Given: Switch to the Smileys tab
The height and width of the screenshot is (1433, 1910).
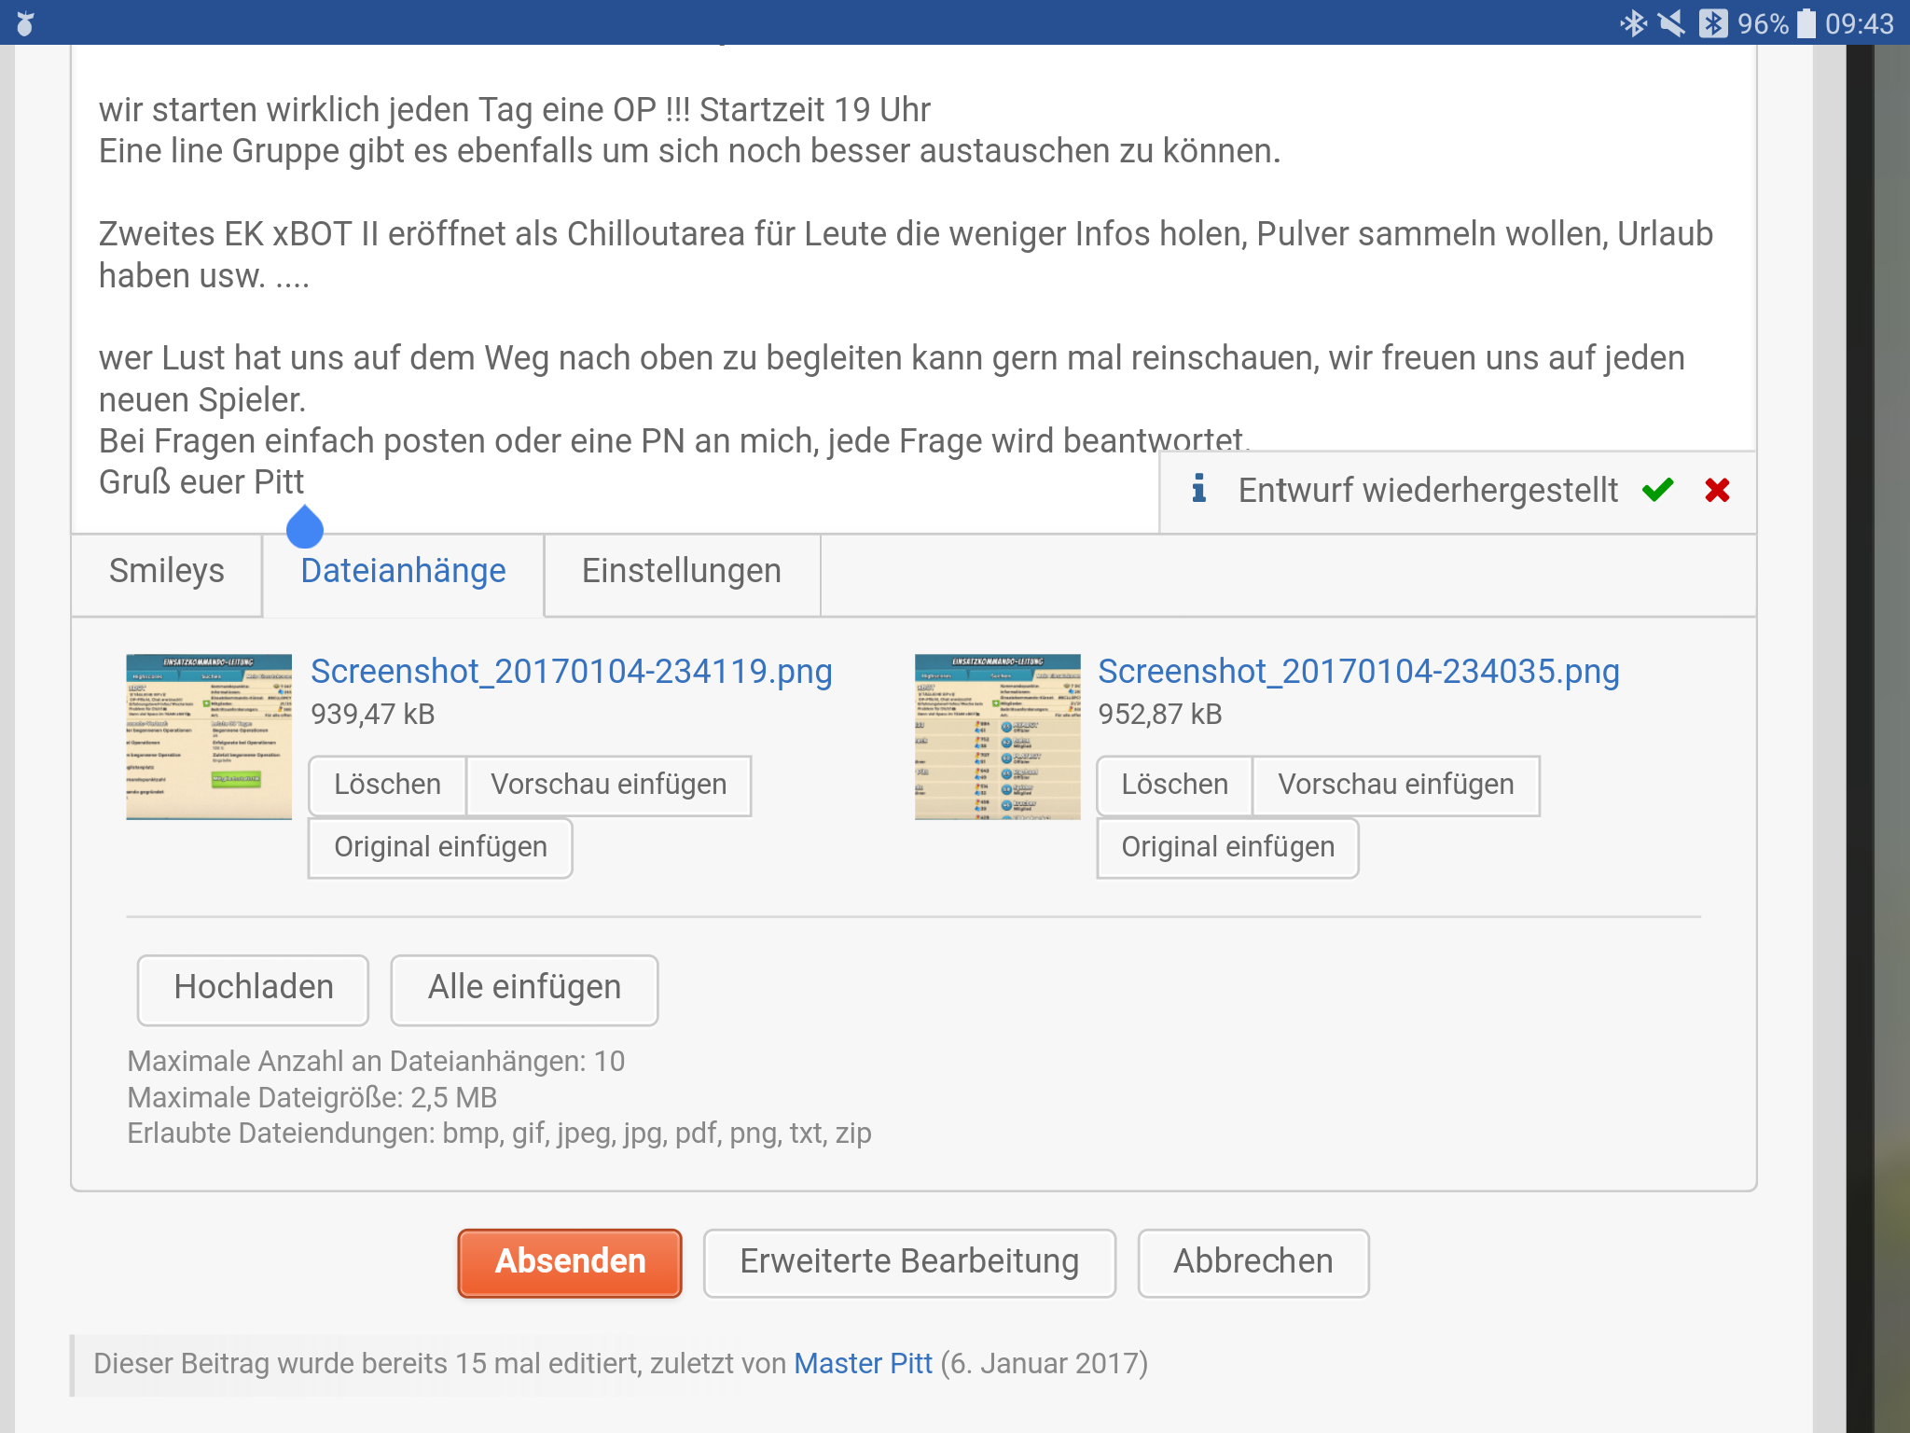Looking at the screenshot, I should pyautogui.click(x=167, y=571).
